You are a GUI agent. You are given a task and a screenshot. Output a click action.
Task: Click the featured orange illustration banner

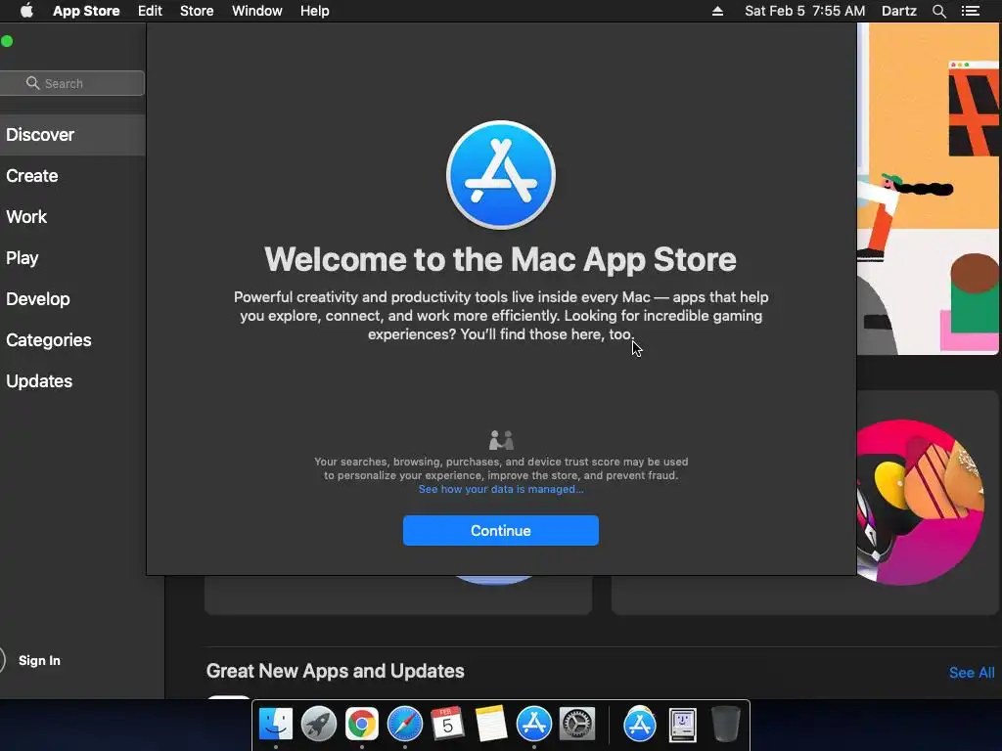click(x=928, y=189)
